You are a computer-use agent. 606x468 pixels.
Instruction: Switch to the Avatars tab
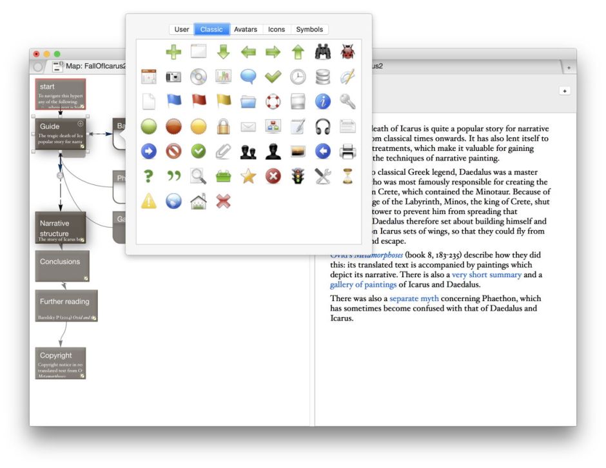246,29
